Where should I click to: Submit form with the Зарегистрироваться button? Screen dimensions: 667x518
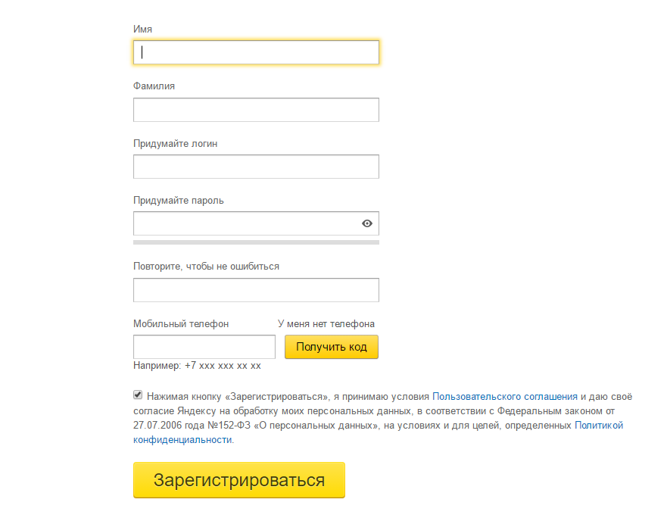(x=239, y=480)
